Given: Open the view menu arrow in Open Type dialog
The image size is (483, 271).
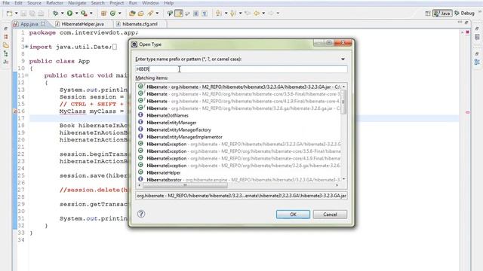Looking at the screenshot, I should (x=343, y=59).
